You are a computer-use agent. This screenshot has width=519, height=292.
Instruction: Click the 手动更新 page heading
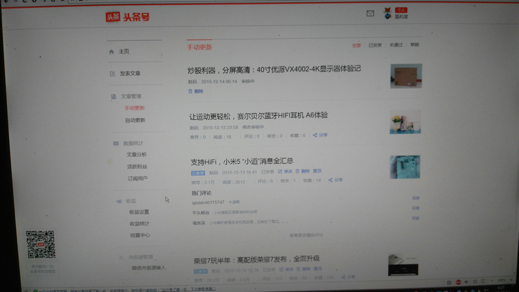coord(200,47)
